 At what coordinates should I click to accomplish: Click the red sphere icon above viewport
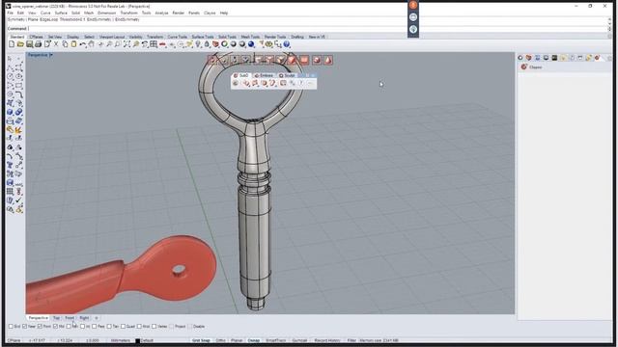point(317,60)
